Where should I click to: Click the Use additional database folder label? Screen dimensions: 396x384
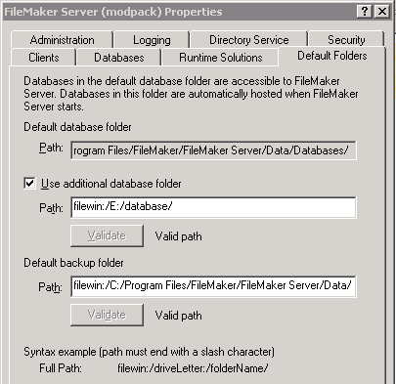pyautogui.click(x=110, y=184)
